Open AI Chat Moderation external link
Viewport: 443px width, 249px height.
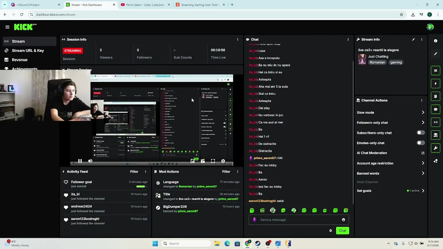(423, 153)
